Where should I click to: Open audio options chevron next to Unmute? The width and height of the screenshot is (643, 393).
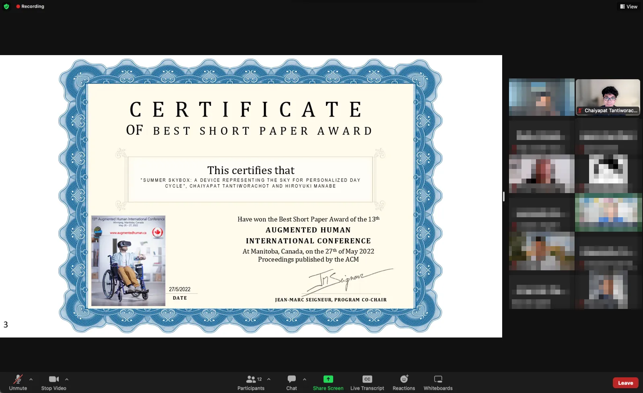click(x=31, y=379)
